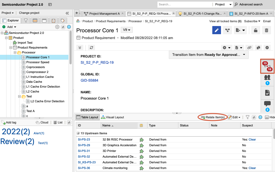Switch to Visual Layout view
Viewport: 275px width, 172px height.
click(112, 117)
